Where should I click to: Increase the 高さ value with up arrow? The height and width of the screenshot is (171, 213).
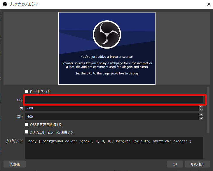[201, 115]
